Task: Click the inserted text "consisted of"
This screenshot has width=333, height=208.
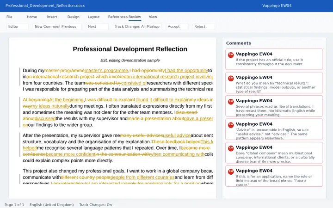Action: point(134,83)
